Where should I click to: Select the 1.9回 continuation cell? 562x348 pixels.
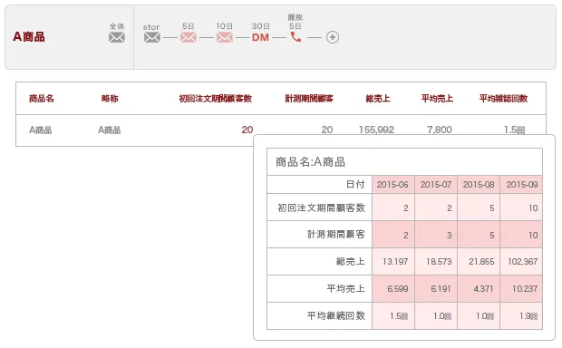tap(521, 315)
